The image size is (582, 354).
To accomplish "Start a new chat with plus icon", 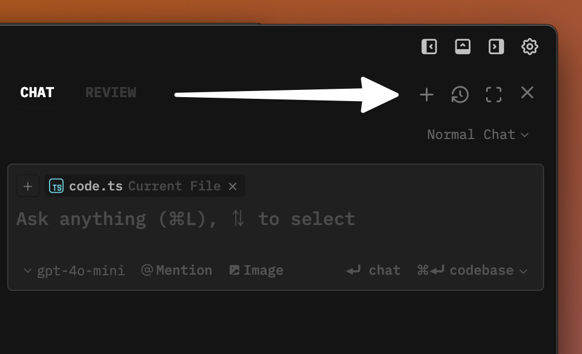I will (x=426, y=94).
